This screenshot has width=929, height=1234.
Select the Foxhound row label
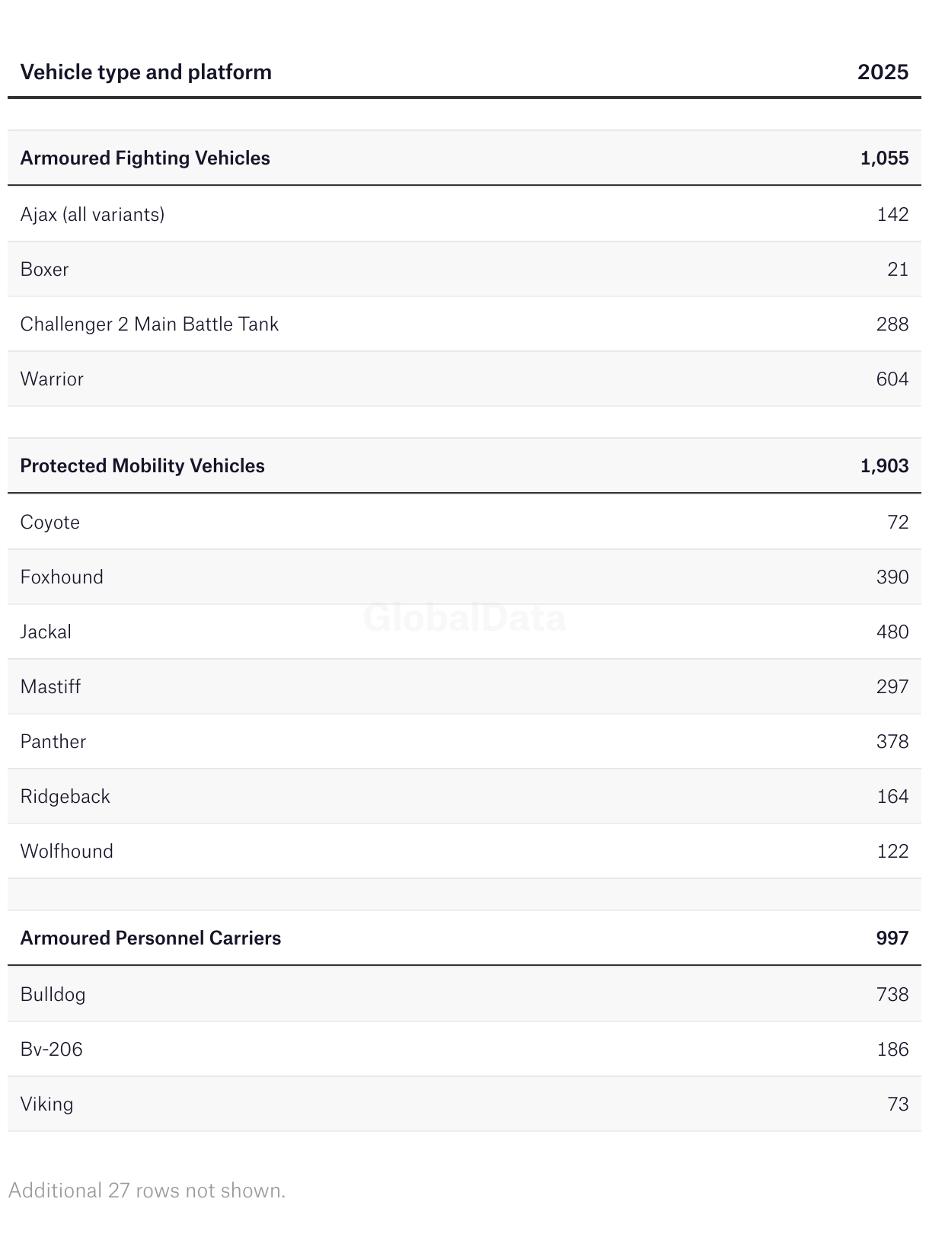[x=62, y=577]
